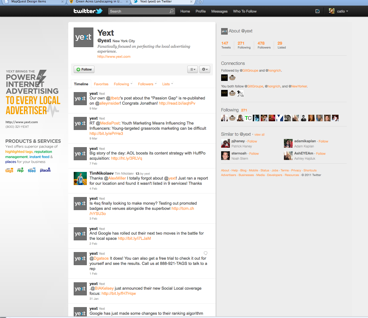Screen dimensions: 368x318
Task: Click catlo's avatar in the top bar
Action: click(332, 11)
